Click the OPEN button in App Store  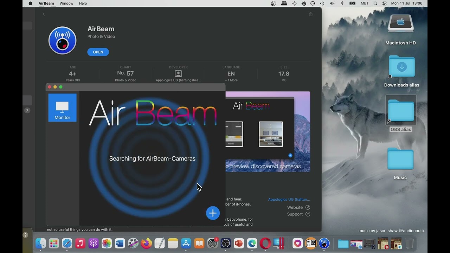pyautogui.click(x=98, y=52)
